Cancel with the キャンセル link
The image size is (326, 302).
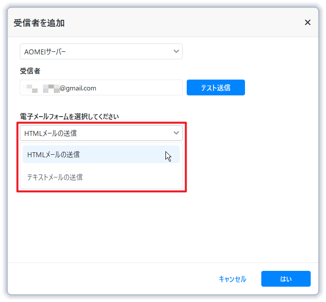point(232,279)
